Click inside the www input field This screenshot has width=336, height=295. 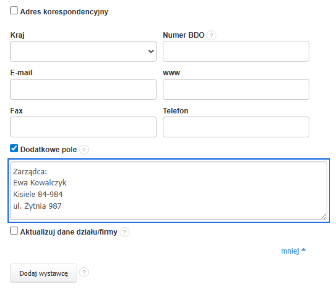click(x=235, y=89)
